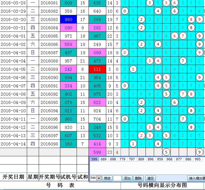Select number 995 in the list
The width and height of the screenshot is (205, 190).
point(198,159)
